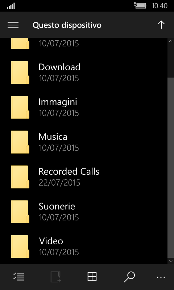Open the hamburger navigation menu

[x=13, y=25]
